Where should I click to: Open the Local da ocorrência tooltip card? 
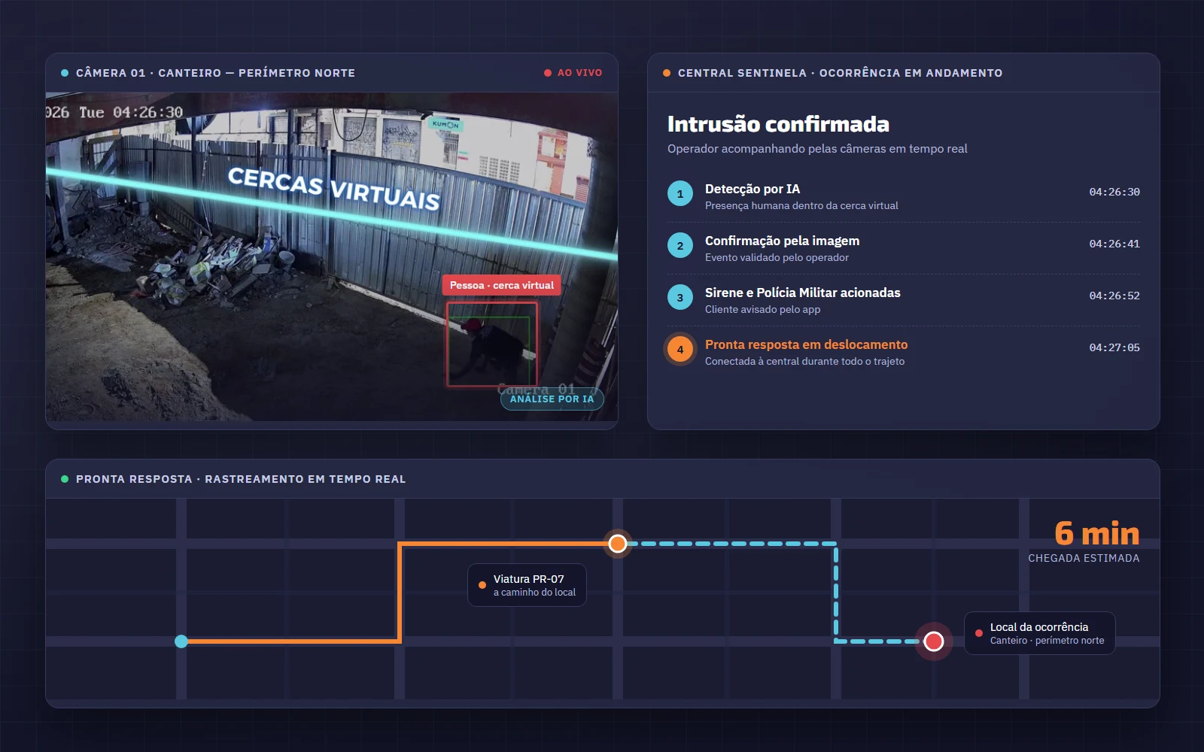[x=1039, y=633]
